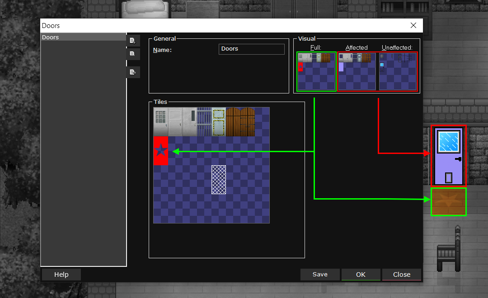Pick the gray door with slot tile

point(190,121)
